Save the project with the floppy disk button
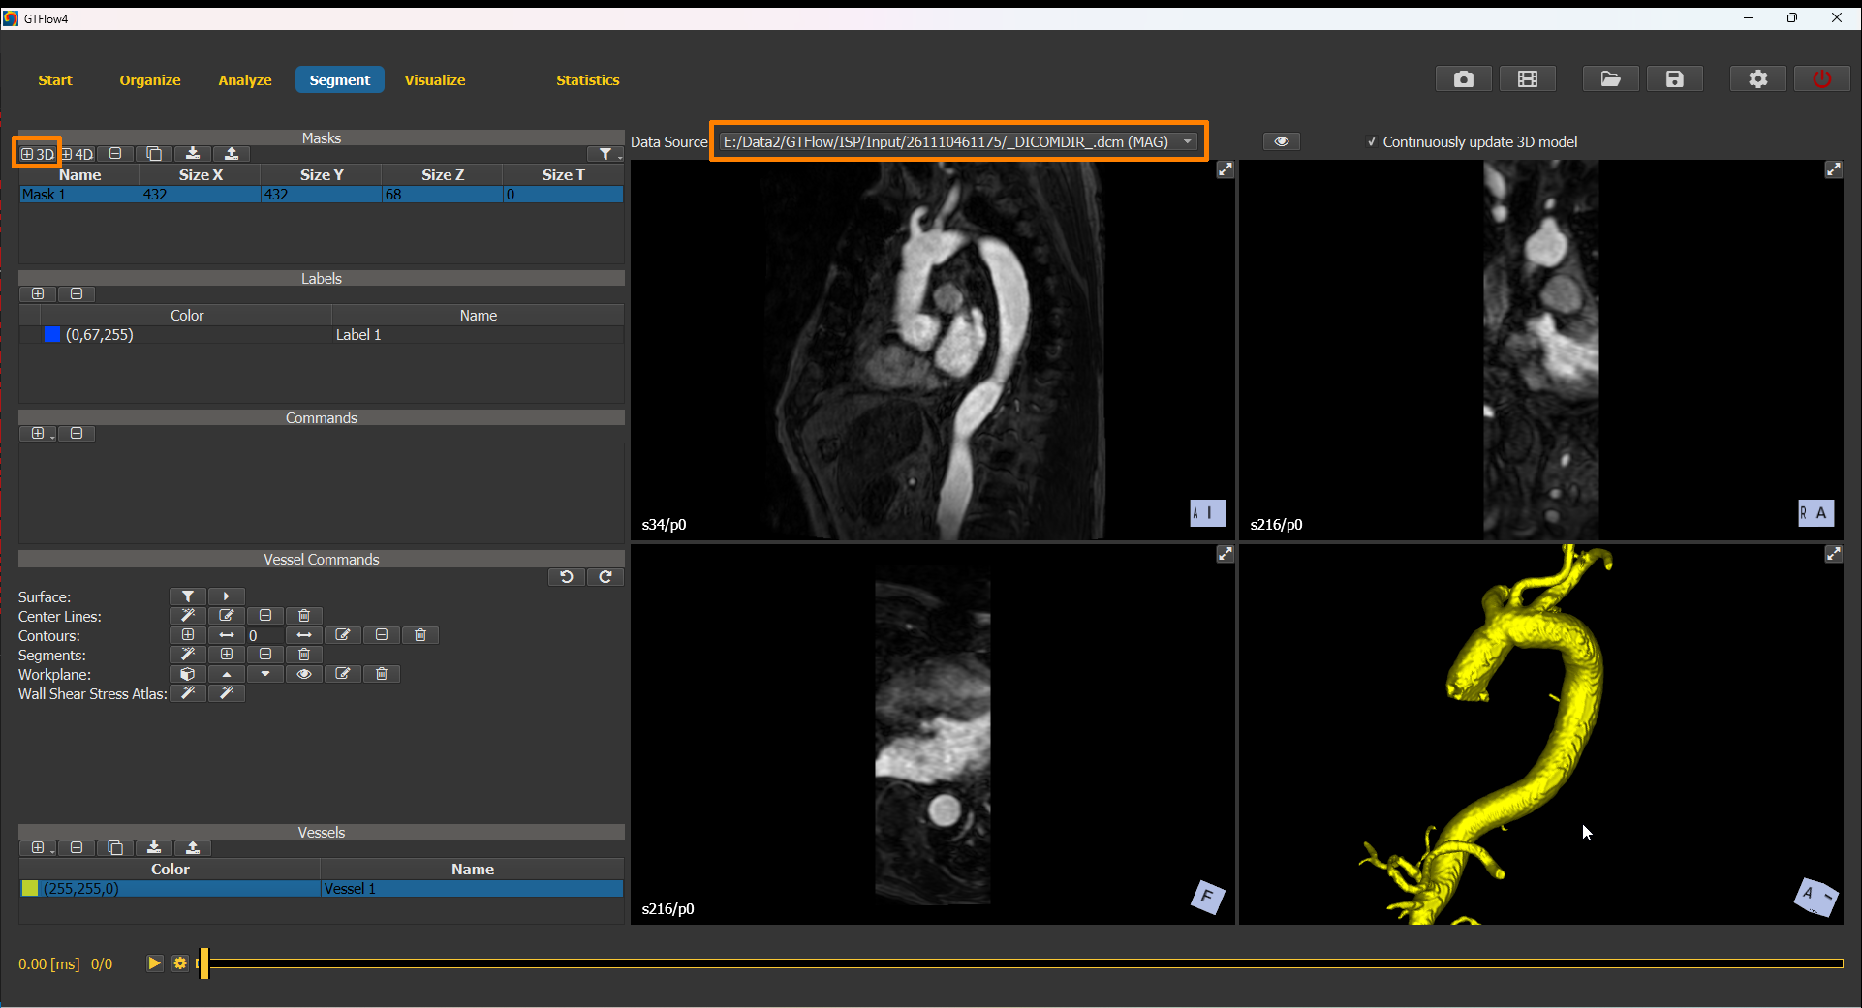 (x=1675, y=79)
